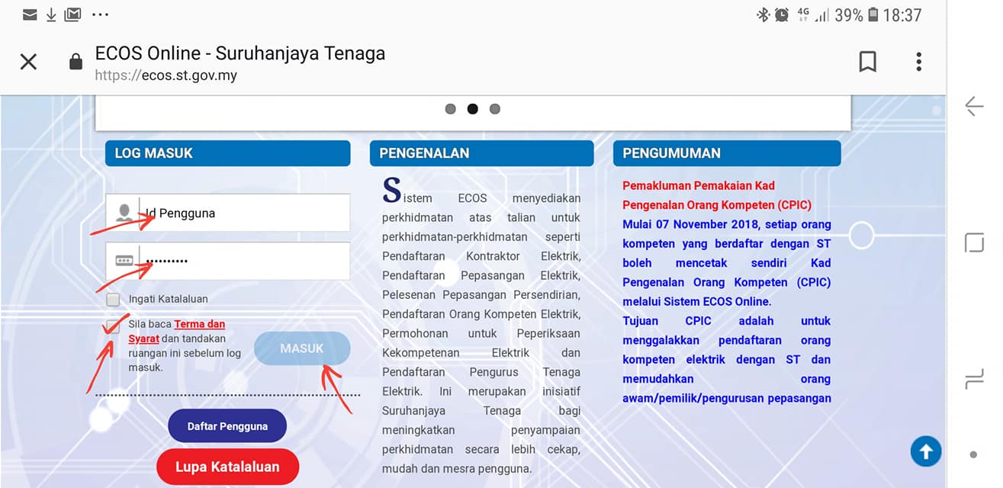Tap the edge panel handle dot
1003x488 pixels.
tap(973, 454)
